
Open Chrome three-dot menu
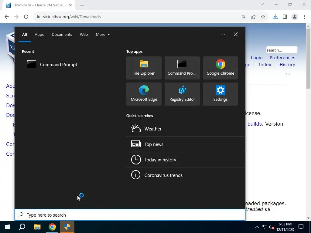tap(304, 17)
